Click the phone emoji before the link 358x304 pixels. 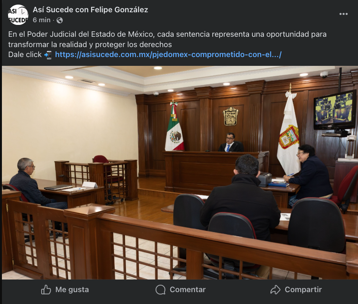(48, 55)
